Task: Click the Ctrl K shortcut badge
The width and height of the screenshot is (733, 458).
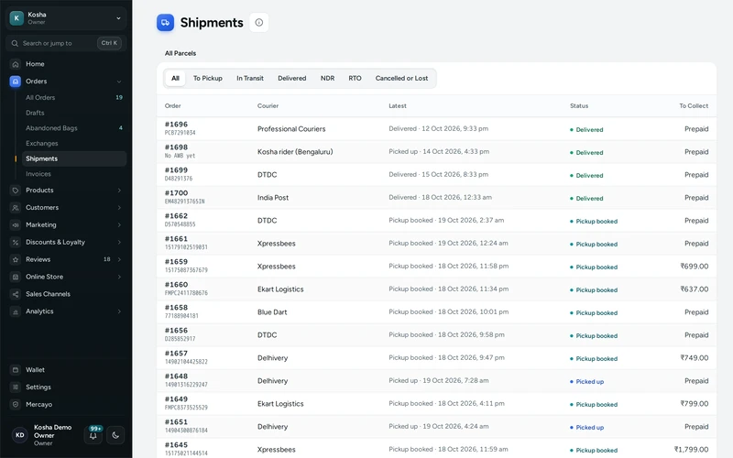Action: coord(109,43)
